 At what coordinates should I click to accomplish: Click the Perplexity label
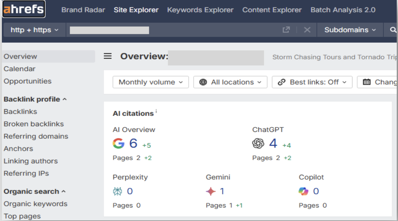pyautogui.click(x=130, y=177)
